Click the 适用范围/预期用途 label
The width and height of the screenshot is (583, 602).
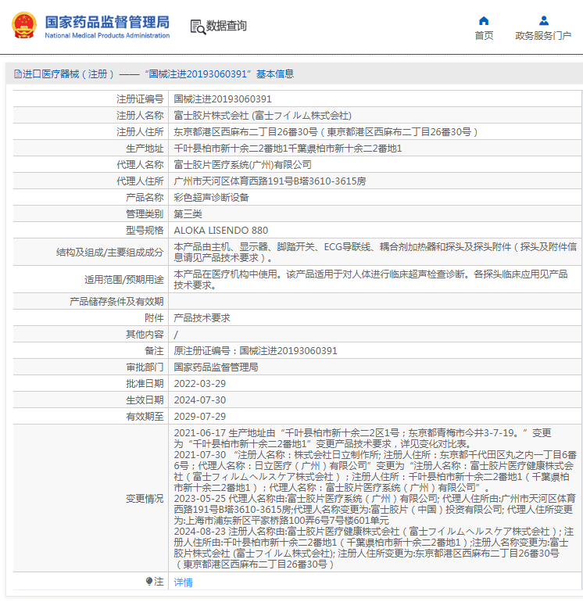coord(124,280)
